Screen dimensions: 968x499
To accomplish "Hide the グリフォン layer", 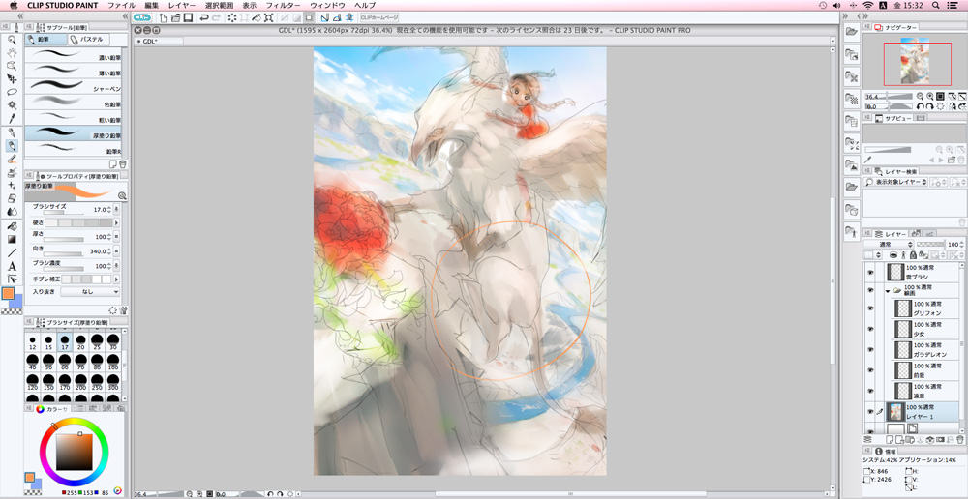I will (870, 308).
